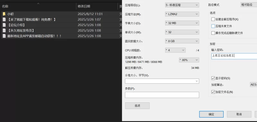Click the 取消 button
Image resolution: width=257 pixels, height=122 pixels.
tap(239, 114)
